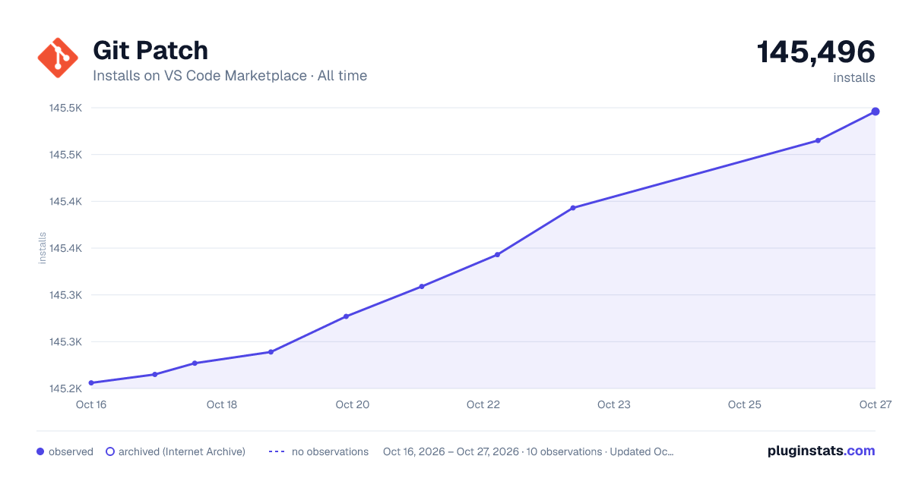The width and height of the screenshot is (912, 478).
Task: Click the no observations legend label
Action: (330, 451)
